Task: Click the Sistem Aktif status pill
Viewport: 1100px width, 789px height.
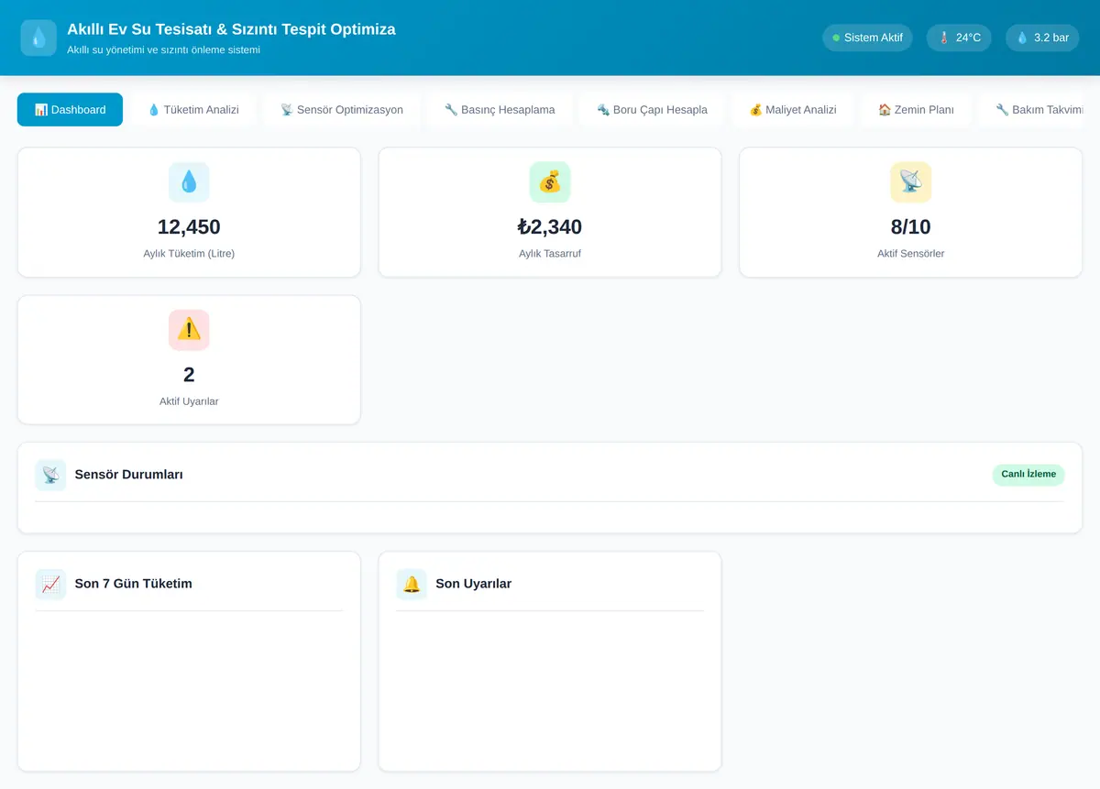Action: 867,38
